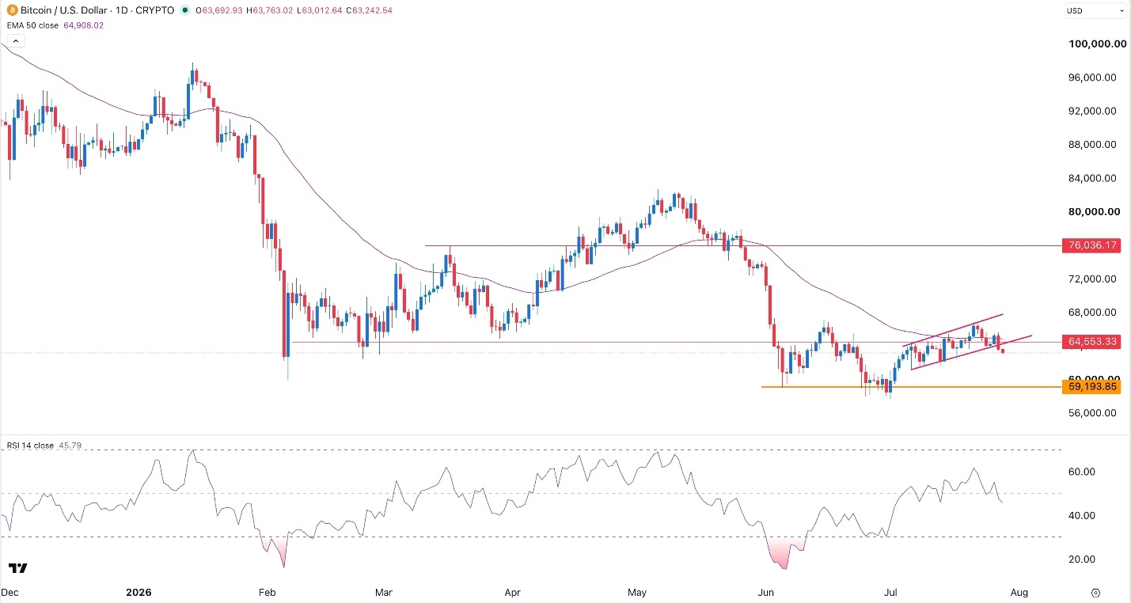Image resolution: width=1131 pixels, height=603 pixels.
Task: Select the 76,036.17 price line label
Action: point(1092,246)
